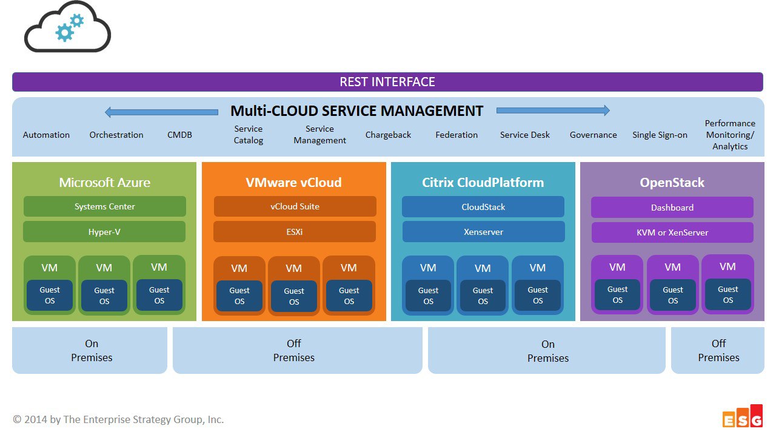Click the cloud with gears icon
Image resolution: width=776 pixels, height=437 pixels.
click(67, 27)
